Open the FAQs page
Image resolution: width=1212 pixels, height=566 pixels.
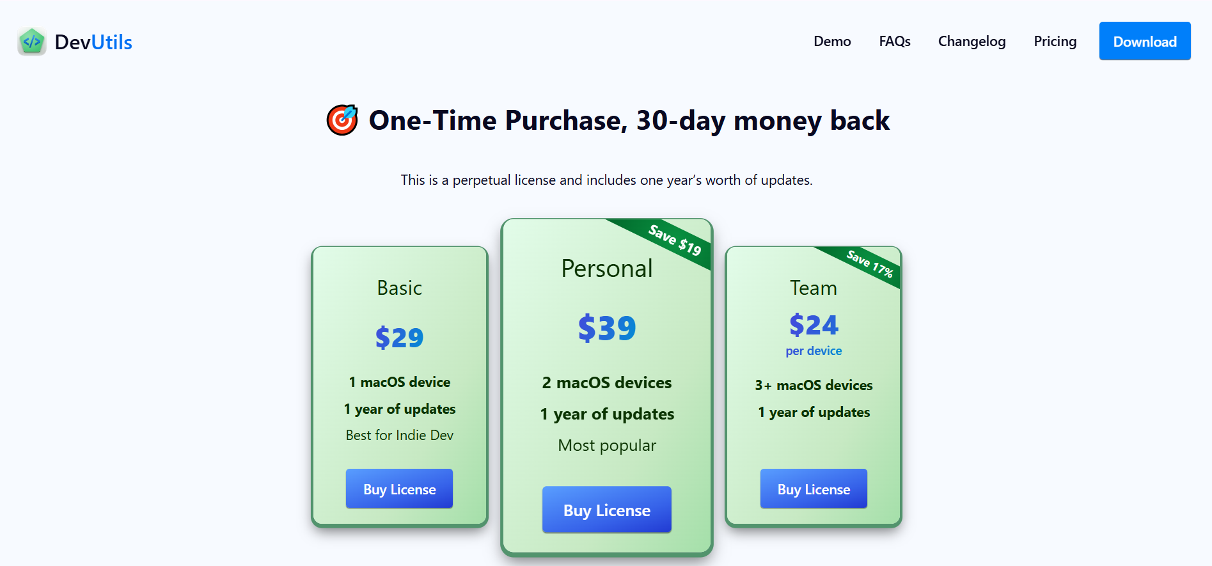pos(895,41)
